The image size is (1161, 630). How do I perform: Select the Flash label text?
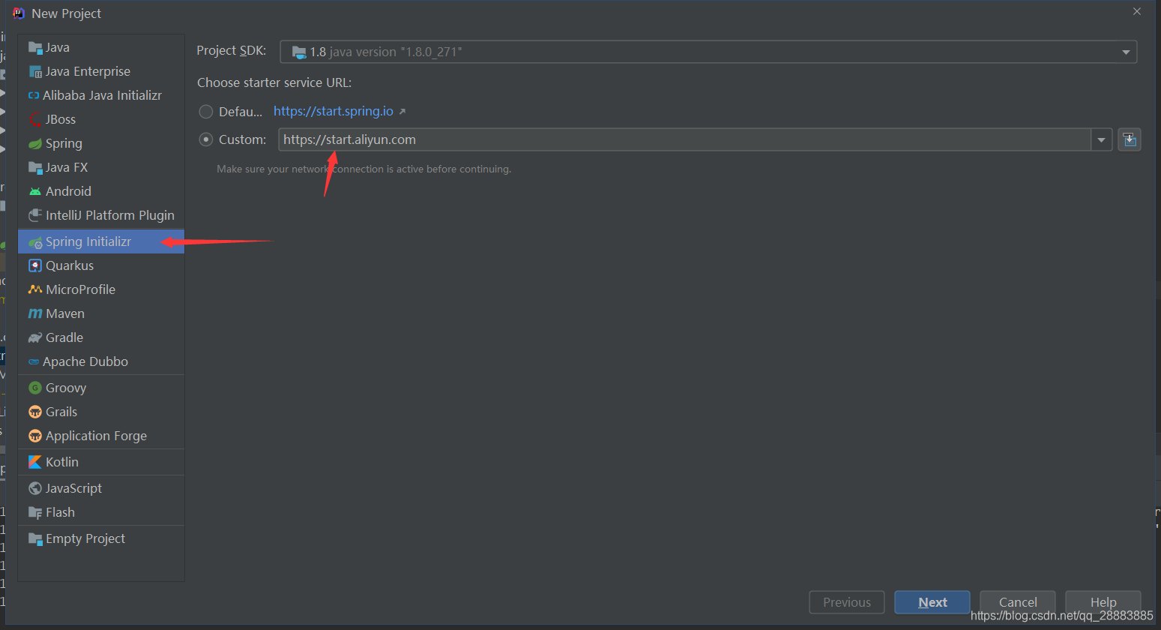click(60, 512)
